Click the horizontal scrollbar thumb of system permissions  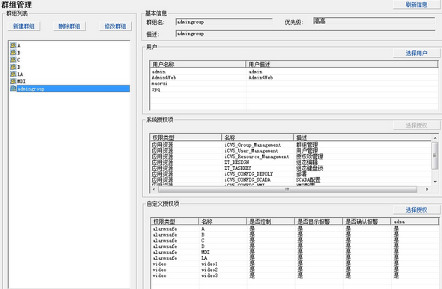[x=287, y=189]
